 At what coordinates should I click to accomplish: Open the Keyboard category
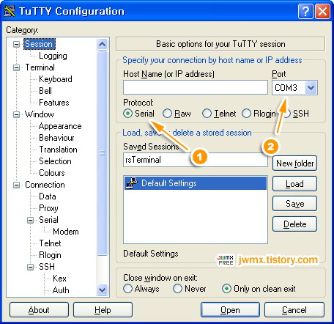[56, 79]
